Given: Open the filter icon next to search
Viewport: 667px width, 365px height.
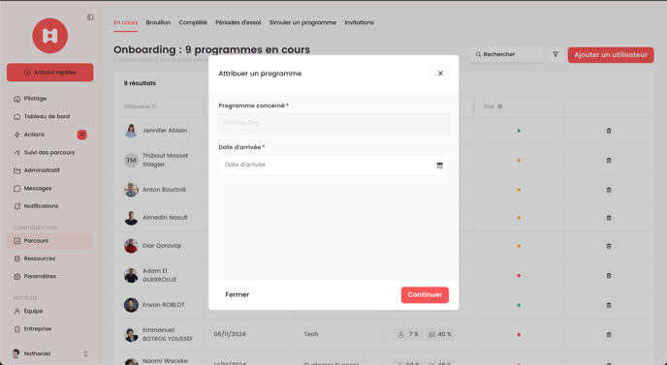Looking at the screenshot, I should [x=556, y=54].
